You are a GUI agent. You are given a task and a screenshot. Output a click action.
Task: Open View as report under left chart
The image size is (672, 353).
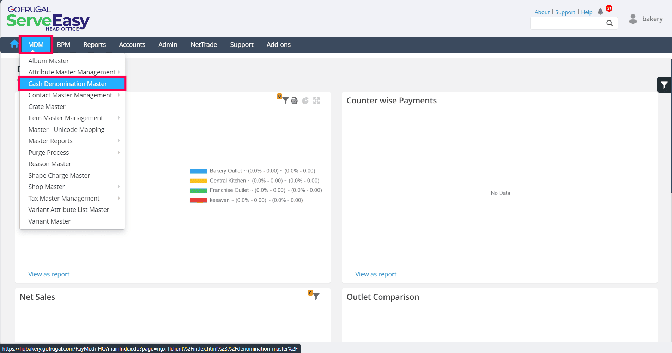point(49,274)
